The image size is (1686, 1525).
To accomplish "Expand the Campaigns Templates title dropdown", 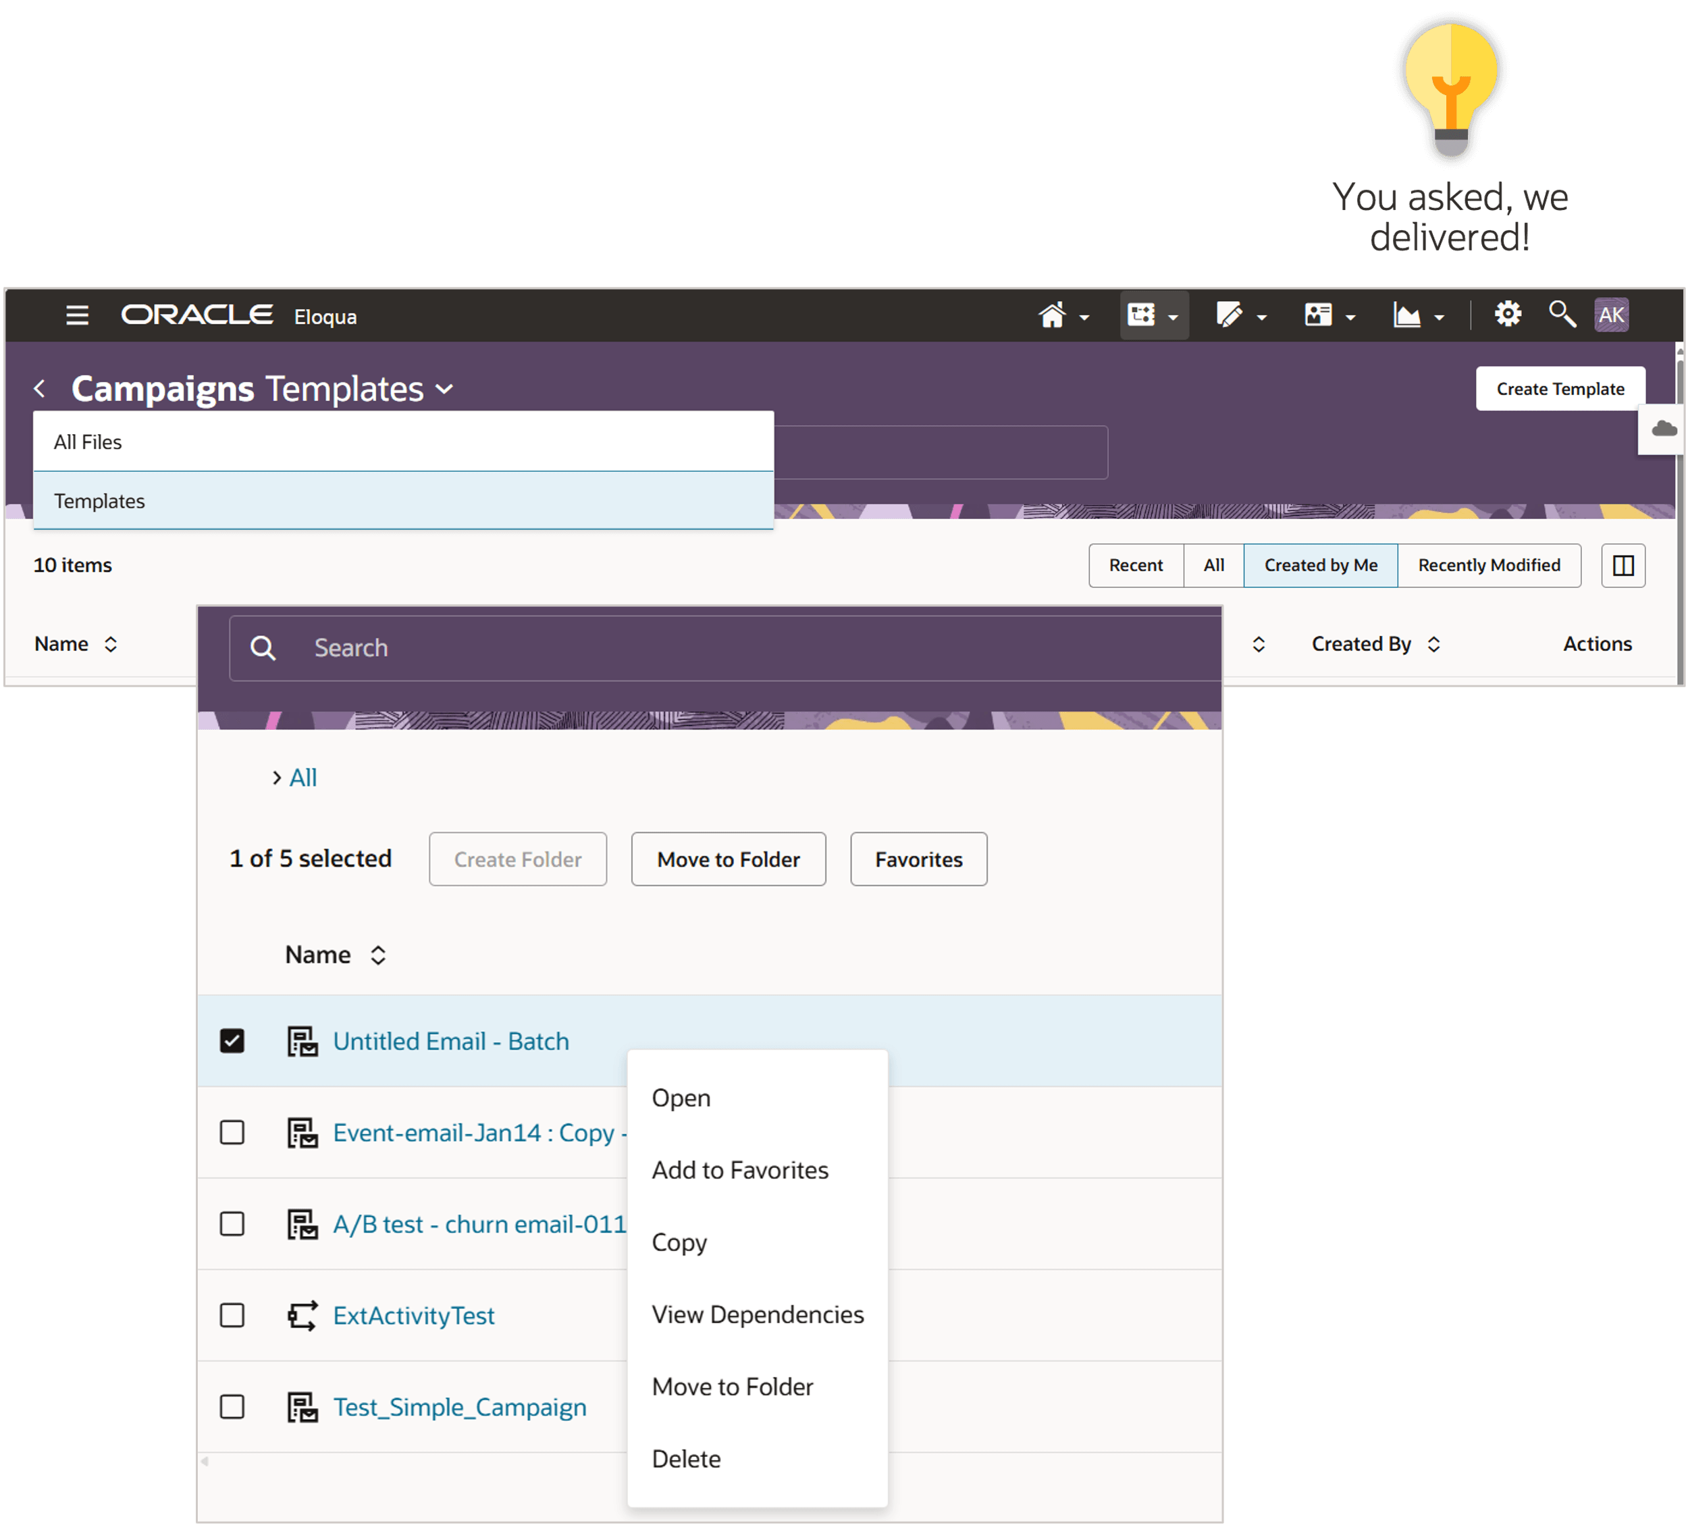I will 445,390.
